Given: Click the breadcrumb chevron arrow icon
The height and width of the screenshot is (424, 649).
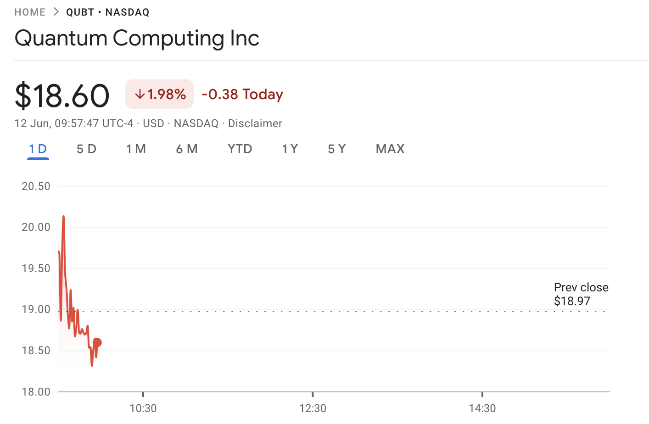Looking at the screenshot, I should (x=56, y=12).
